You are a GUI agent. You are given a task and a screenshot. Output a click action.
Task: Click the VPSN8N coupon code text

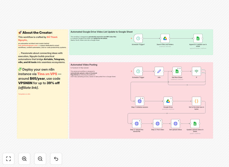25,83
